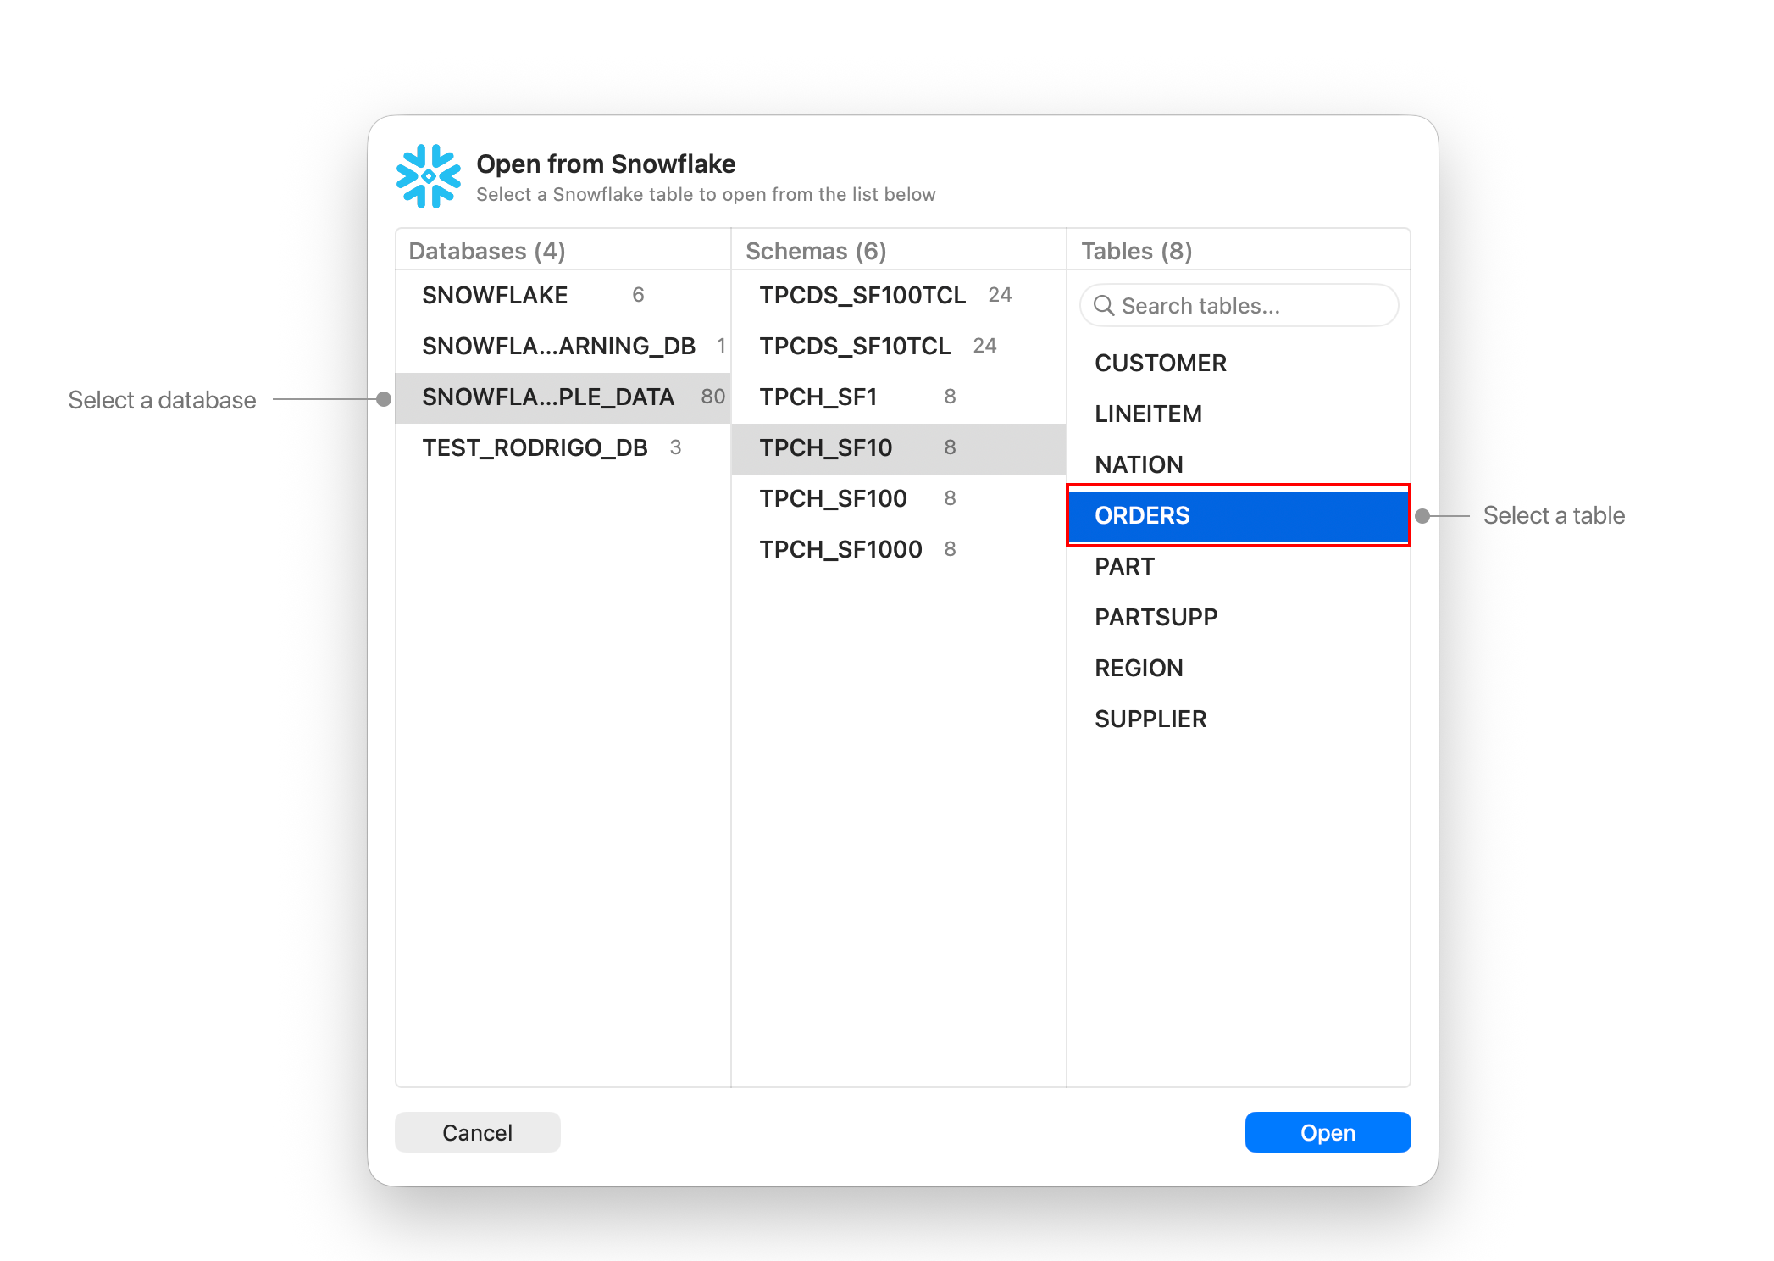Pick the CUSTOMER table

click(1238, 363)
